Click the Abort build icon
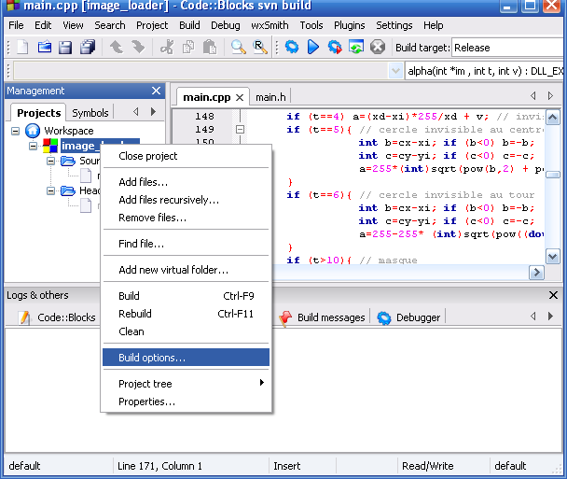This screenshot has width=567, height=479. [x=378, y=47]
